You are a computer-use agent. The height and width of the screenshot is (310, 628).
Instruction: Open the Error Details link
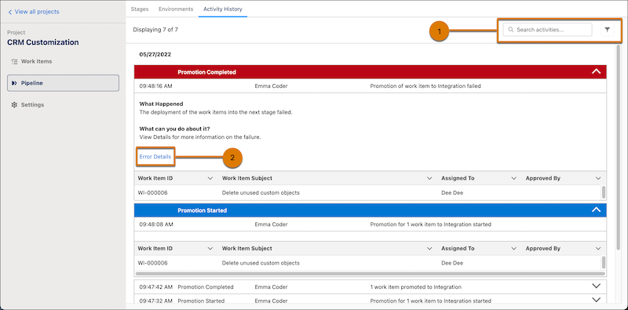click(x=155, y=157)
